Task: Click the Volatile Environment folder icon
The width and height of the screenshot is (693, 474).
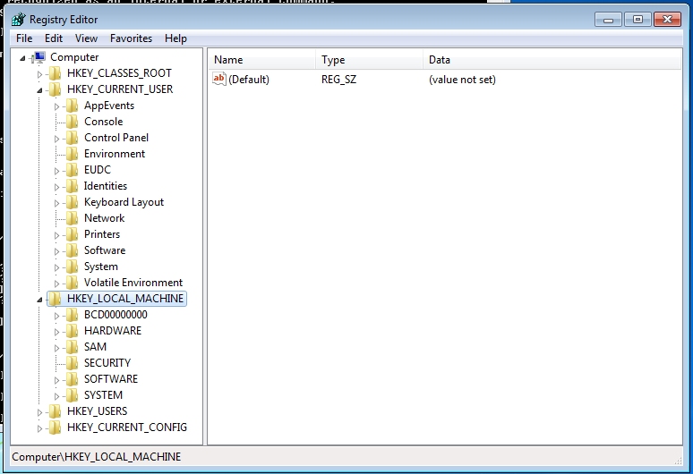Action: pos(72,283)
